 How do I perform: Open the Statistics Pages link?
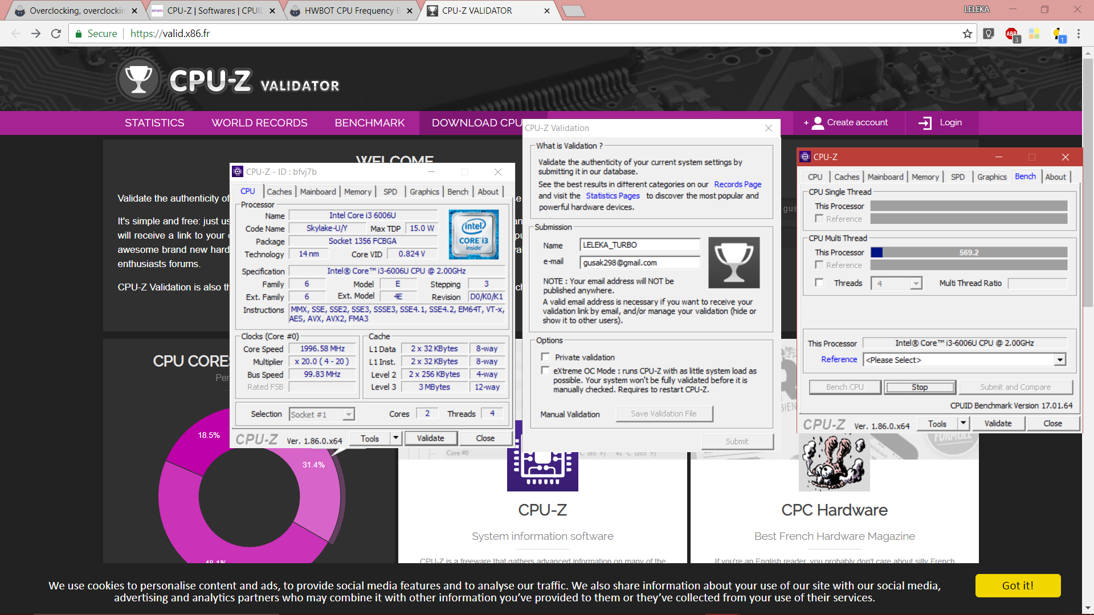613,196
